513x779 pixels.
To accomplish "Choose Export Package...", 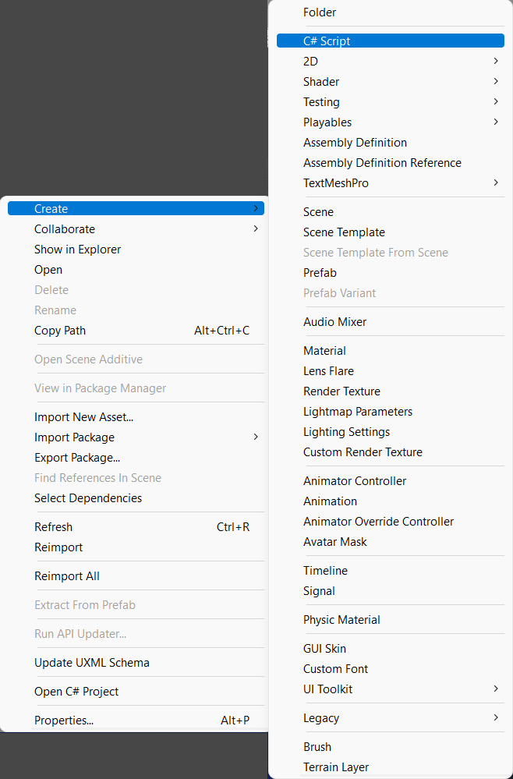I will click(x=136, y=458).
